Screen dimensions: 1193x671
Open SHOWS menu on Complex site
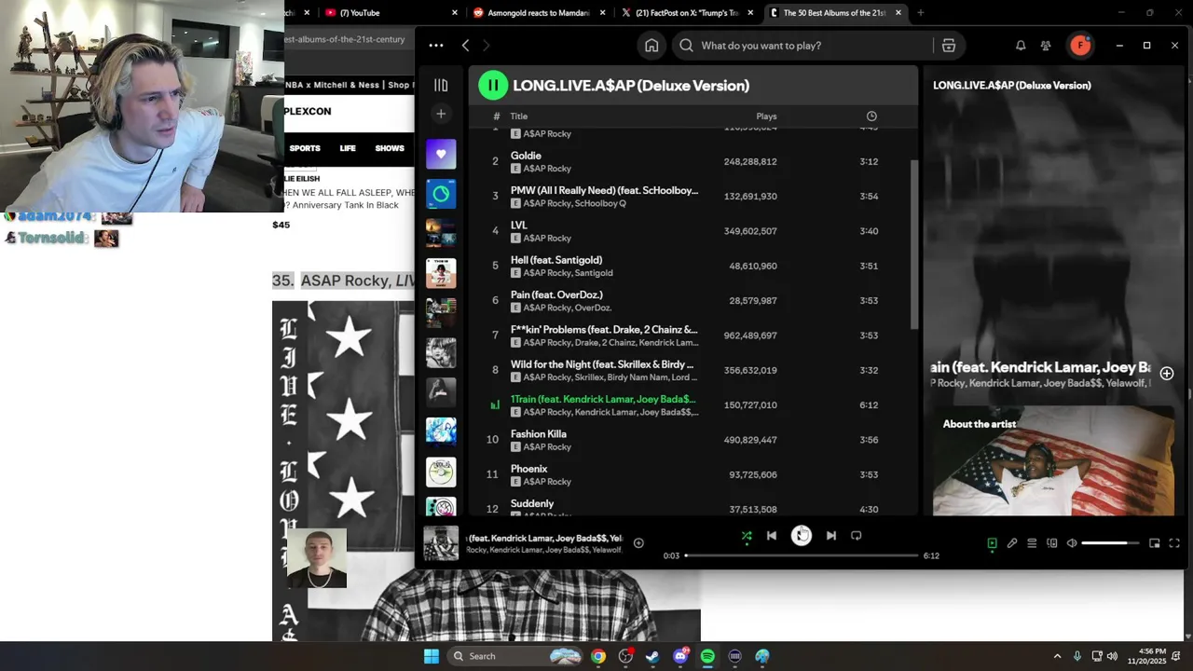[390, 148]
